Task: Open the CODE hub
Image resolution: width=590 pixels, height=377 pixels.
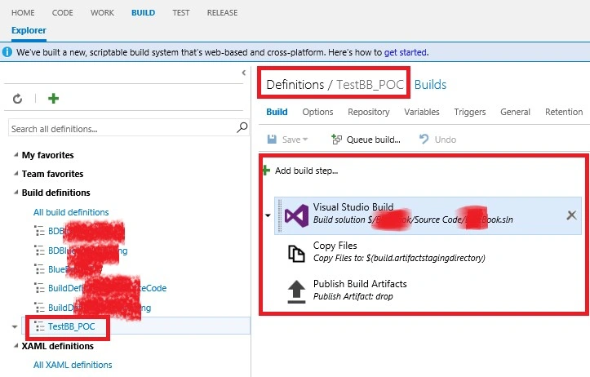Action: tap(63, 13)
